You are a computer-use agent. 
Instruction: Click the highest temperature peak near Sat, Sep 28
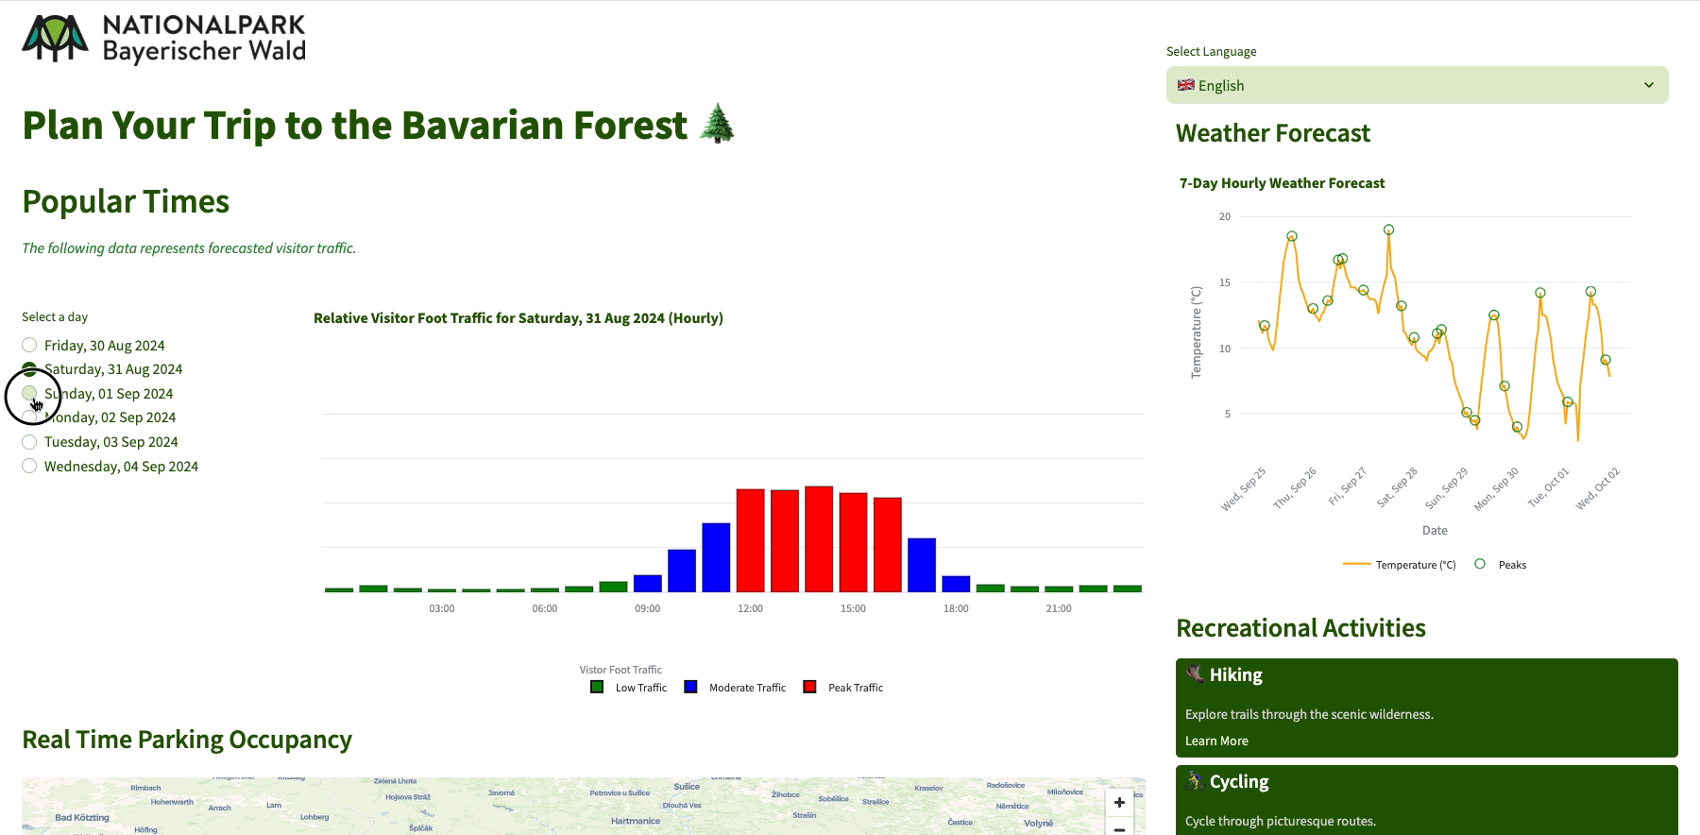tap(1388, 230)
